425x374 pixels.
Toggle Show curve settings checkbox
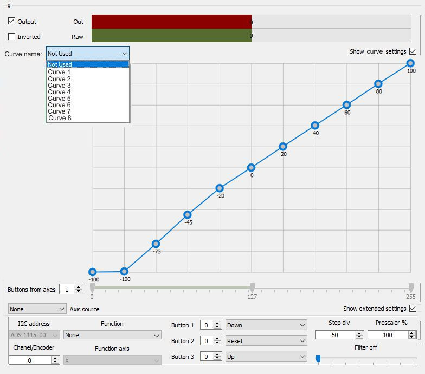pos(413,51)
